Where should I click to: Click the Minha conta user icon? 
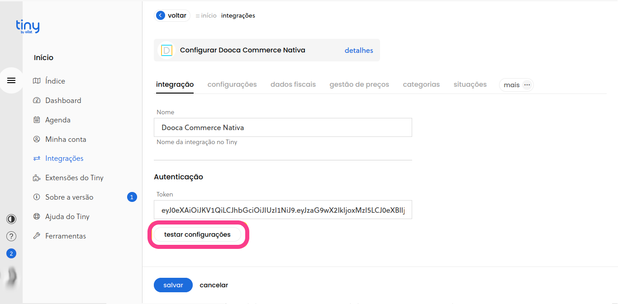click(x=37, y=139)
